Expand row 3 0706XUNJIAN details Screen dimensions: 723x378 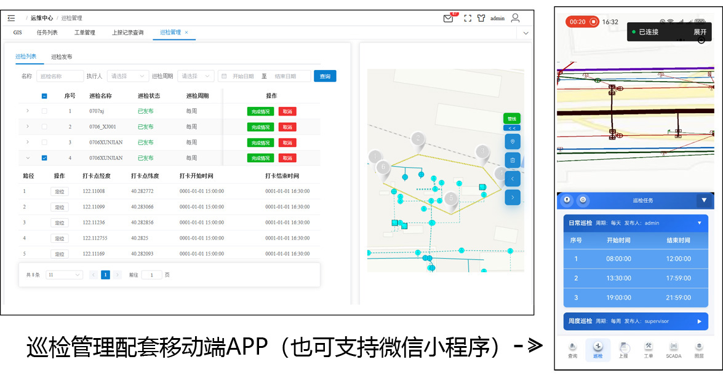click(x=28, y=142)
